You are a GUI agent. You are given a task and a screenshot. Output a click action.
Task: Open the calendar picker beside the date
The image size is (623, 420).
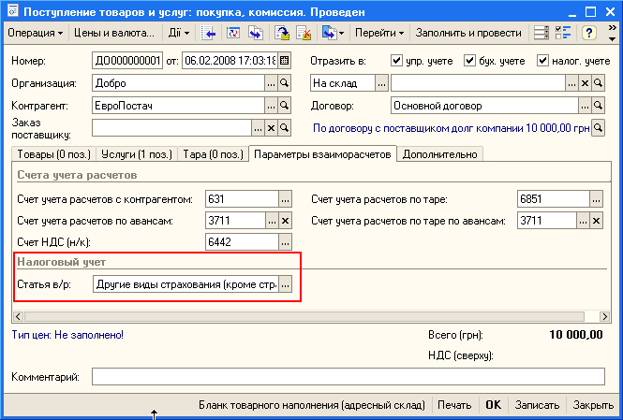285,61
